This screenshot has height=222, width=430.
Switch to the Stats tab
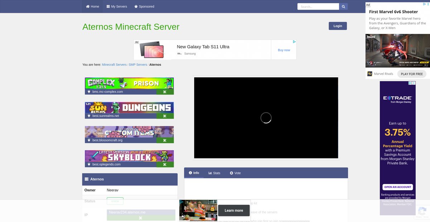(214, 173)
